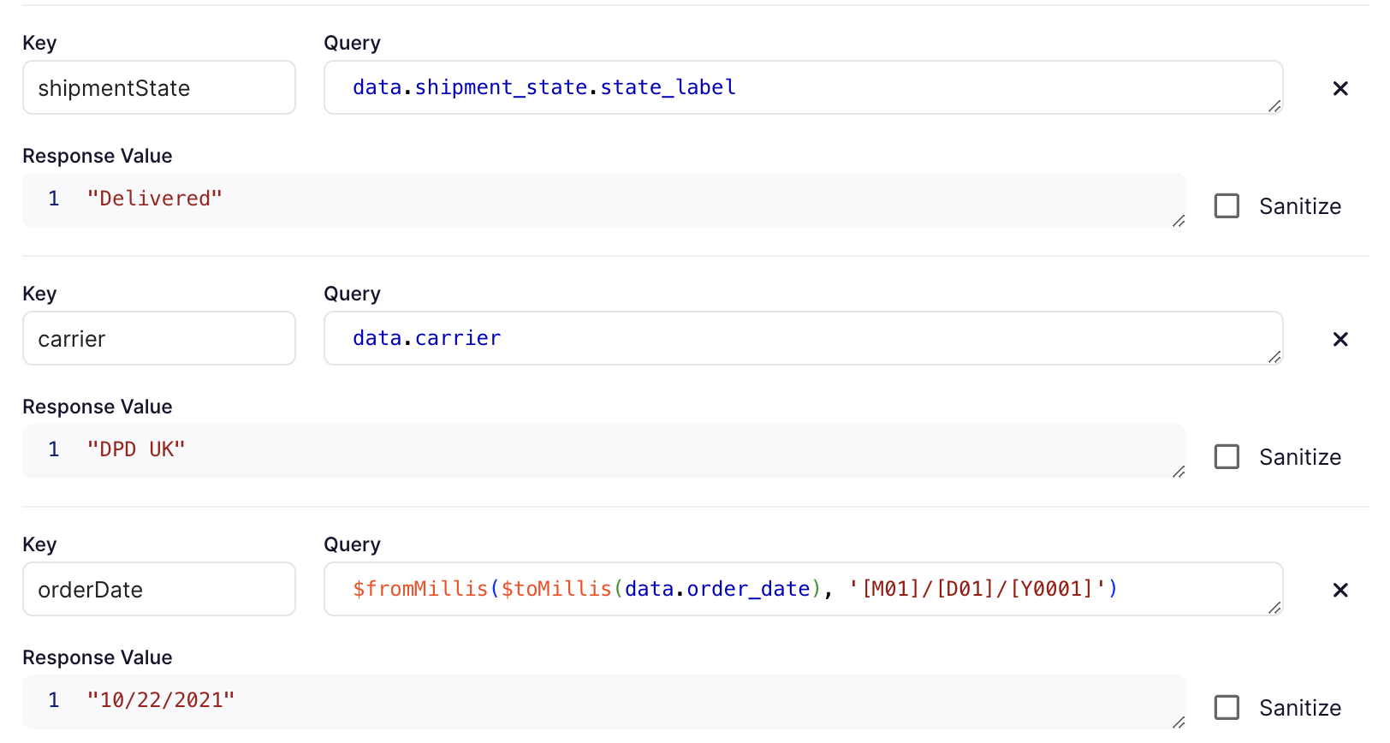The height and width of the screenshot is (743, 1390).
Task: Grab resize handle of "DPD UK" response box
Action: pos(1179,472)
